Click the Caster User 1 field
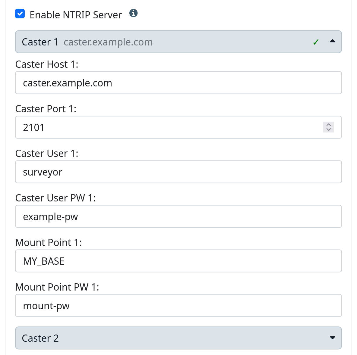This screenshot has height=355, width=357. tap(178, 172)
